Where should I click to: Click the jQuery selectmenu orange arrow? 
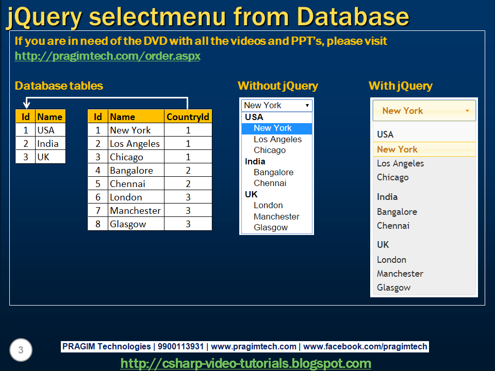(467, 111)
